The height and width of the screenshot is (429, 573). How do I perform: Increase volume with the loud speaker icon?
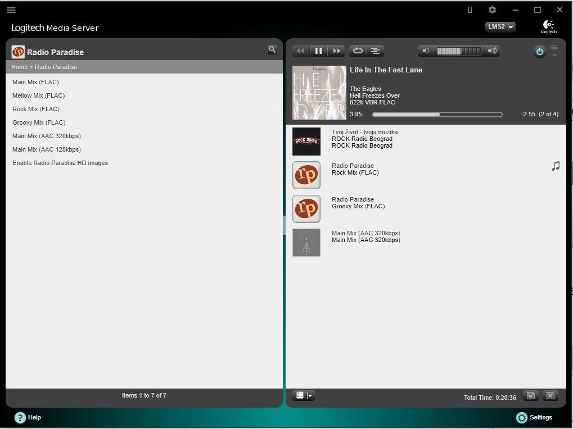click(x=492, y=51)
